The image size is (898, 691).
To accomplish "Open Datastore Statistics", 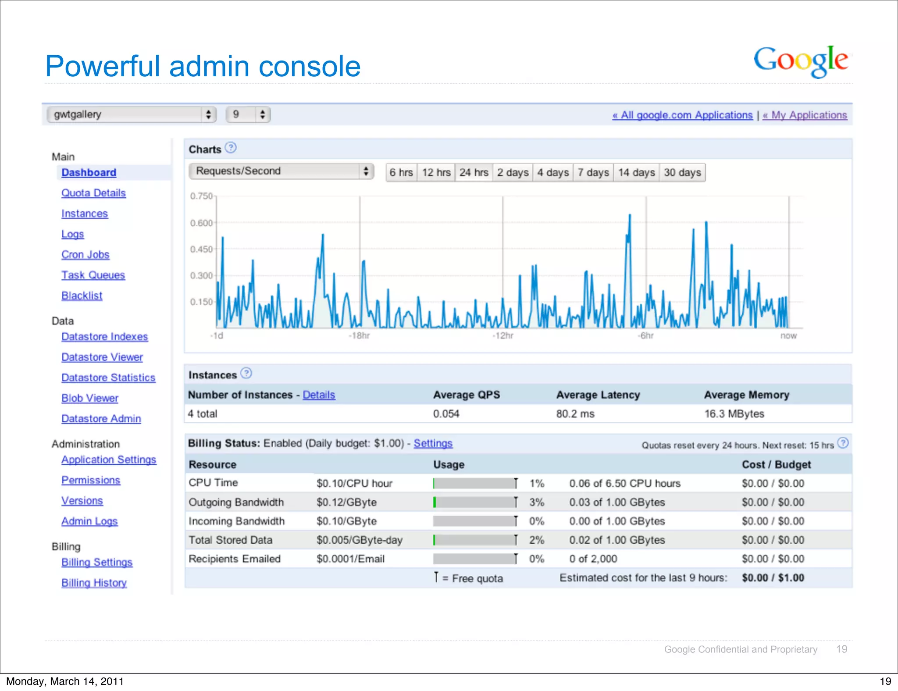I will pos(108,378).
